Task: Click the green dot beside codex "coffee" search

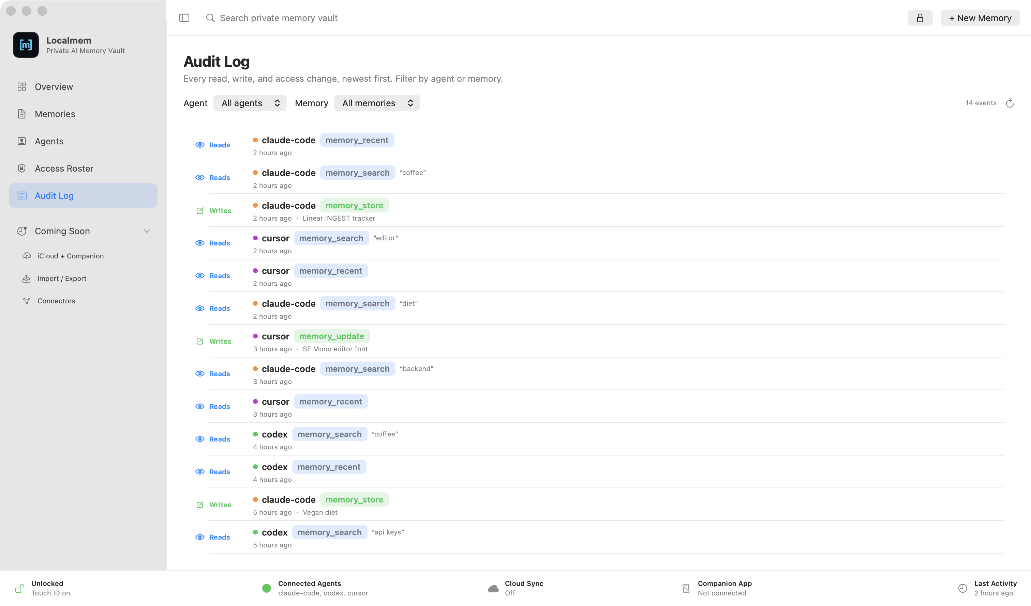Action: 255,434
